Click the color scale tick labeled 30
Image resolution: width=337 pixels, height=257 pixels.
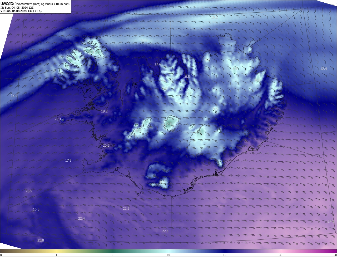coord(281,255)
